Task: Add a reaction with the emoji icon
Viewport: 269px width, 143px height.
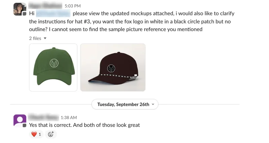Action: click(51, 134)
